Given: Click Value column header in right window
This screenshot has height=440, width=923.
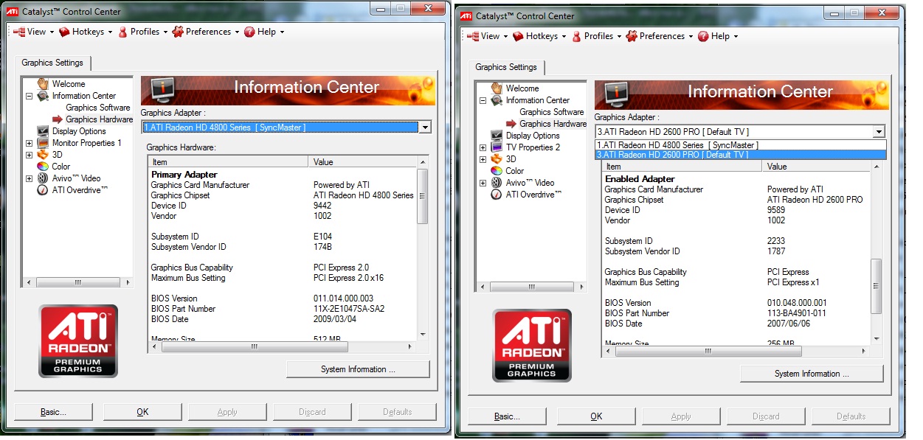Looking at the screenshot, I should pyautogui.click(x=817, y=167).
